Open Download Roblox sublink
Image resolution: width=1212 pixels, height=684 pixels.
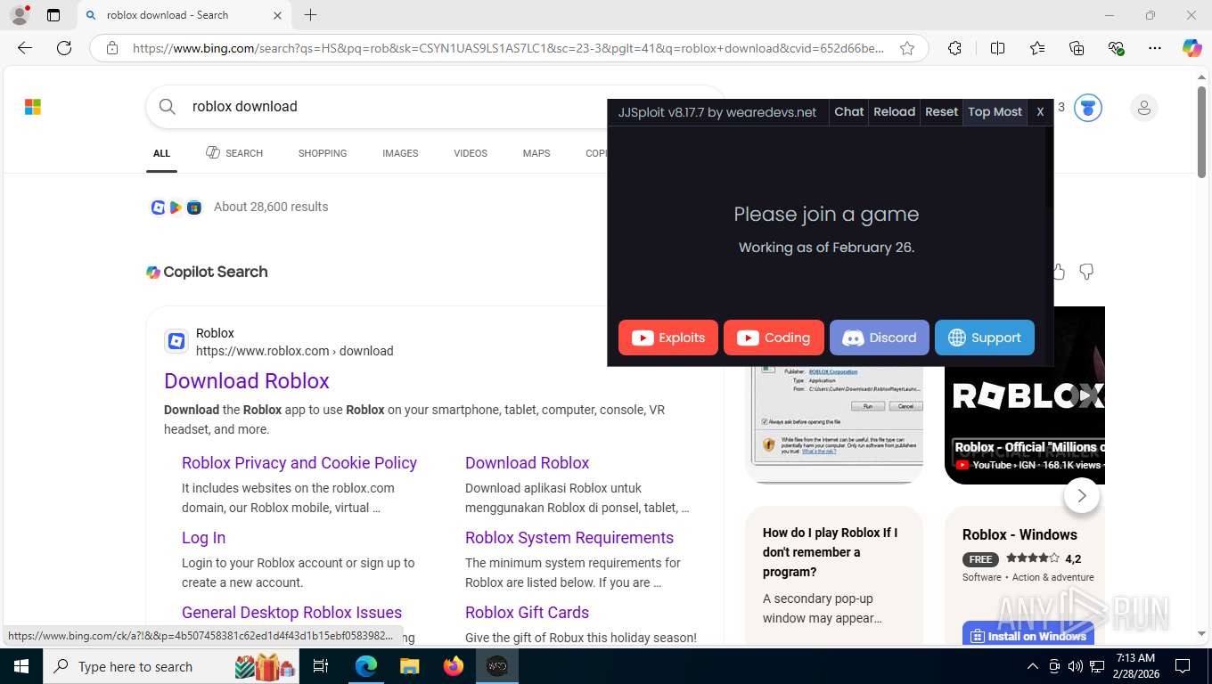(527, 463)
